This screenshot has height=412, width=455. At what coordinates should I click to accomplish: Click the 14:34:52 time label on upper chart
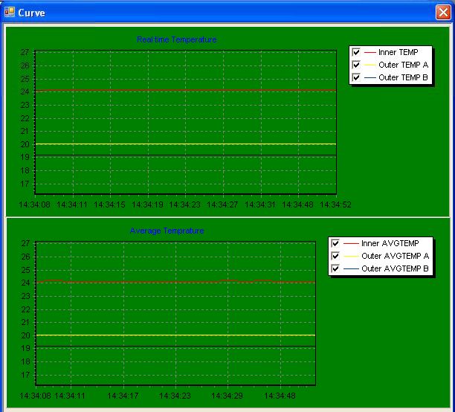(x=336, y=204)
